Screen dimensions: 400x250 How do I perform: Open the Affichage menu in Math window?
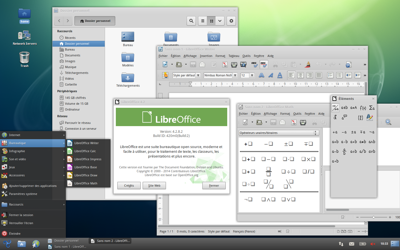(270, 114)
